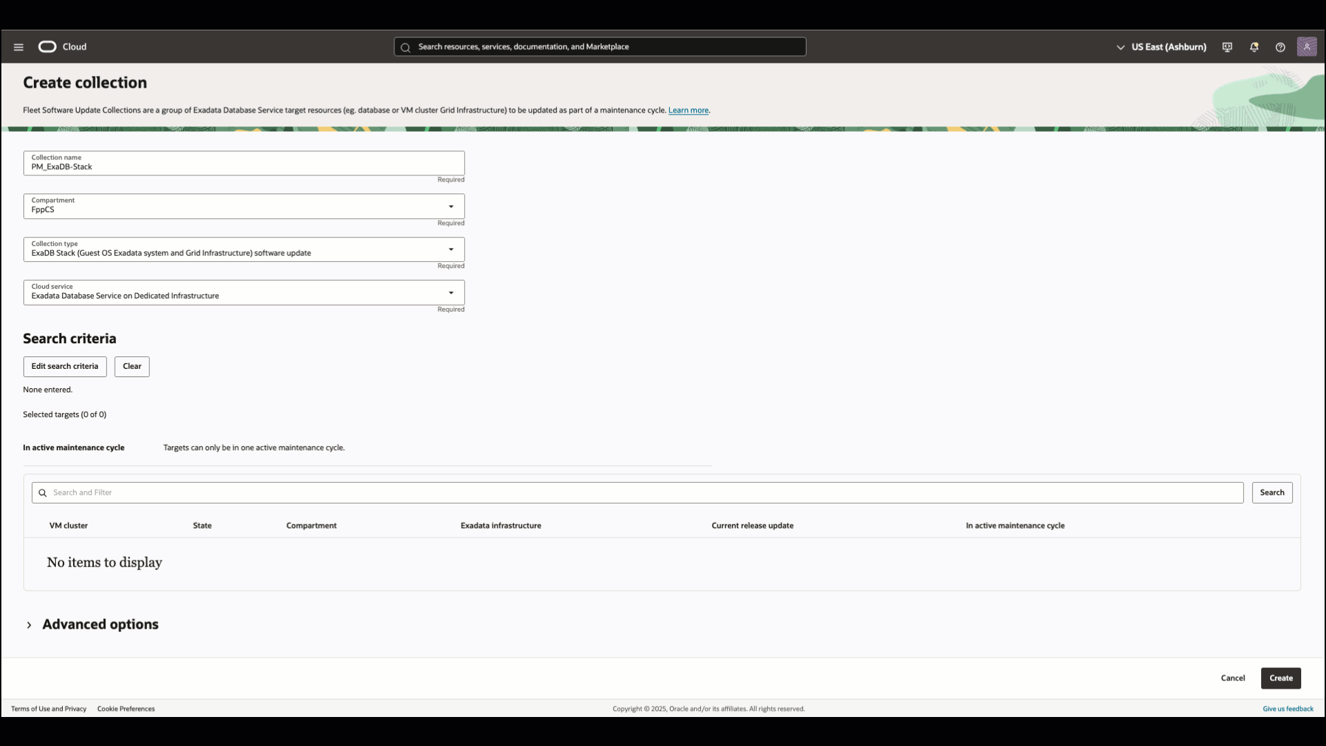
Task: Click the Create button
Action: click(x=1280, y=678)
